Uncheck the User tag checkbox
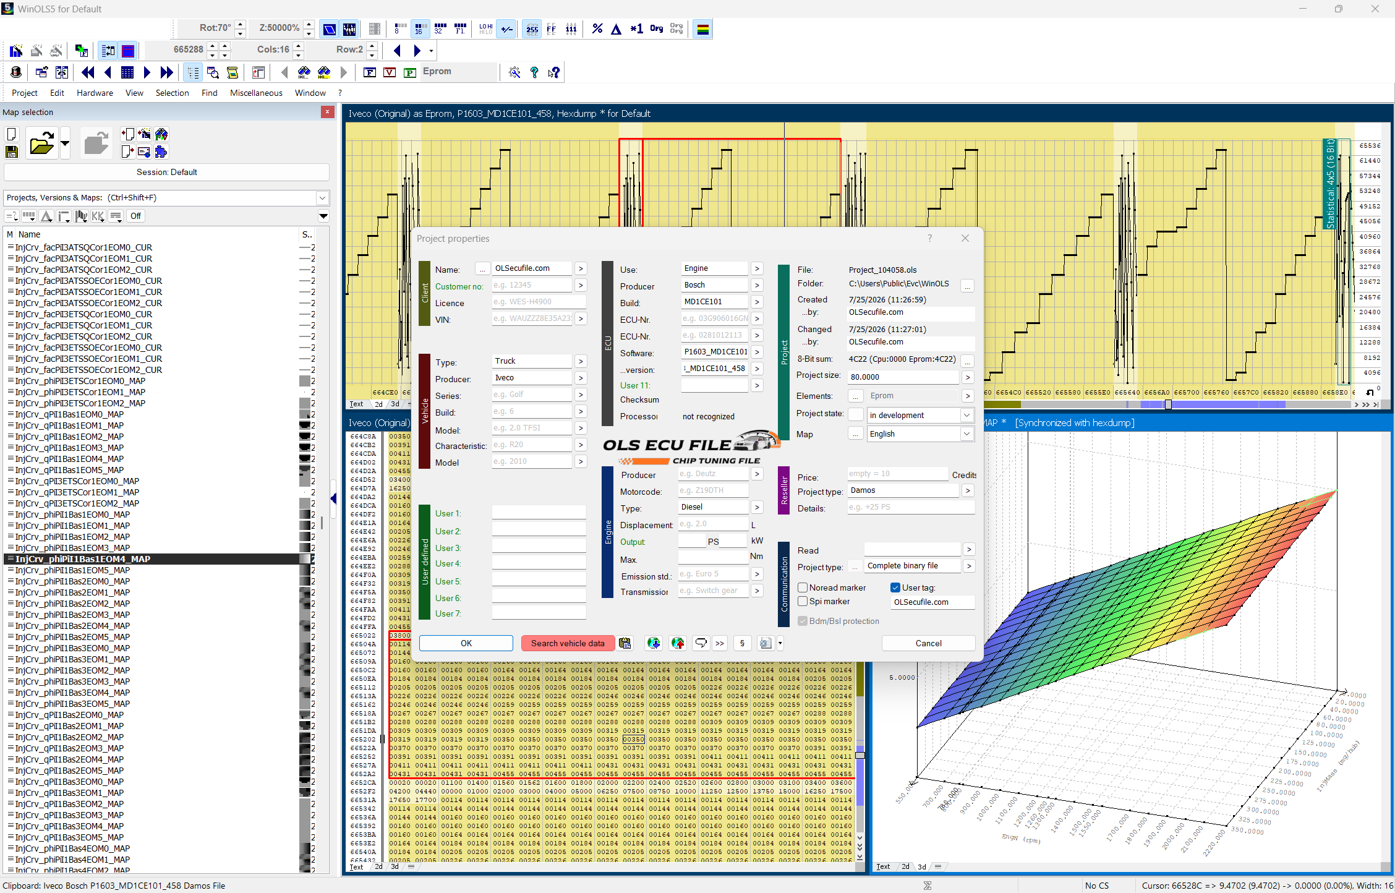This screenshot has width=1395, height=893. pyautogui.click(x=895, y=587)
